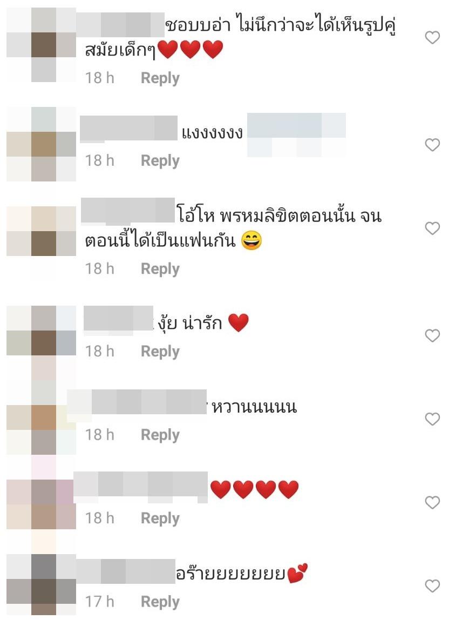469x620 pixels.
Task: Reply to the งุ้ย น่ารัก comment
Action: click(x=160, y=352)
